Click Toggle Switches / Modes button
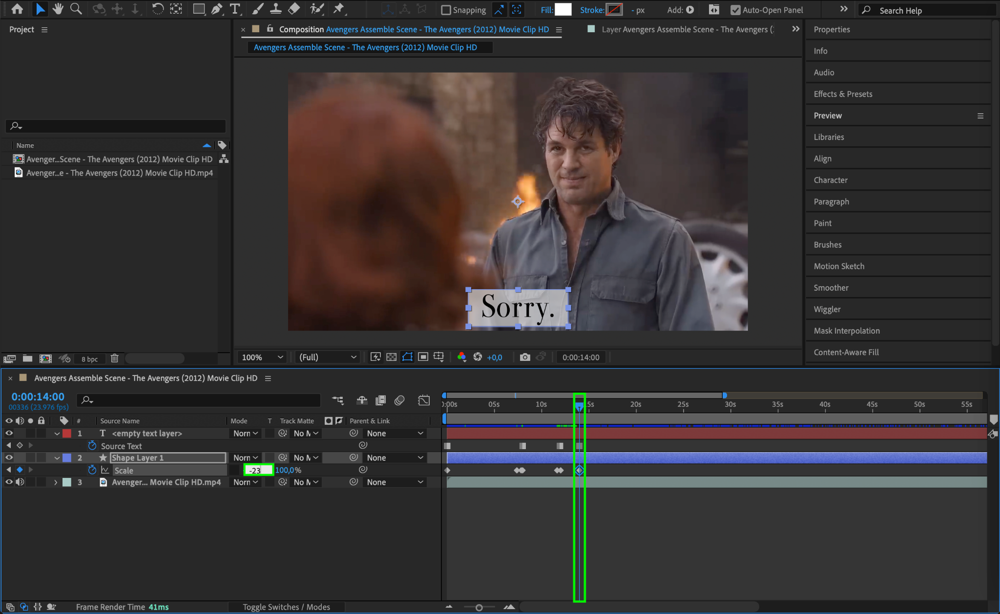This screenshot has height=614, width=1000. click(286, 607)
